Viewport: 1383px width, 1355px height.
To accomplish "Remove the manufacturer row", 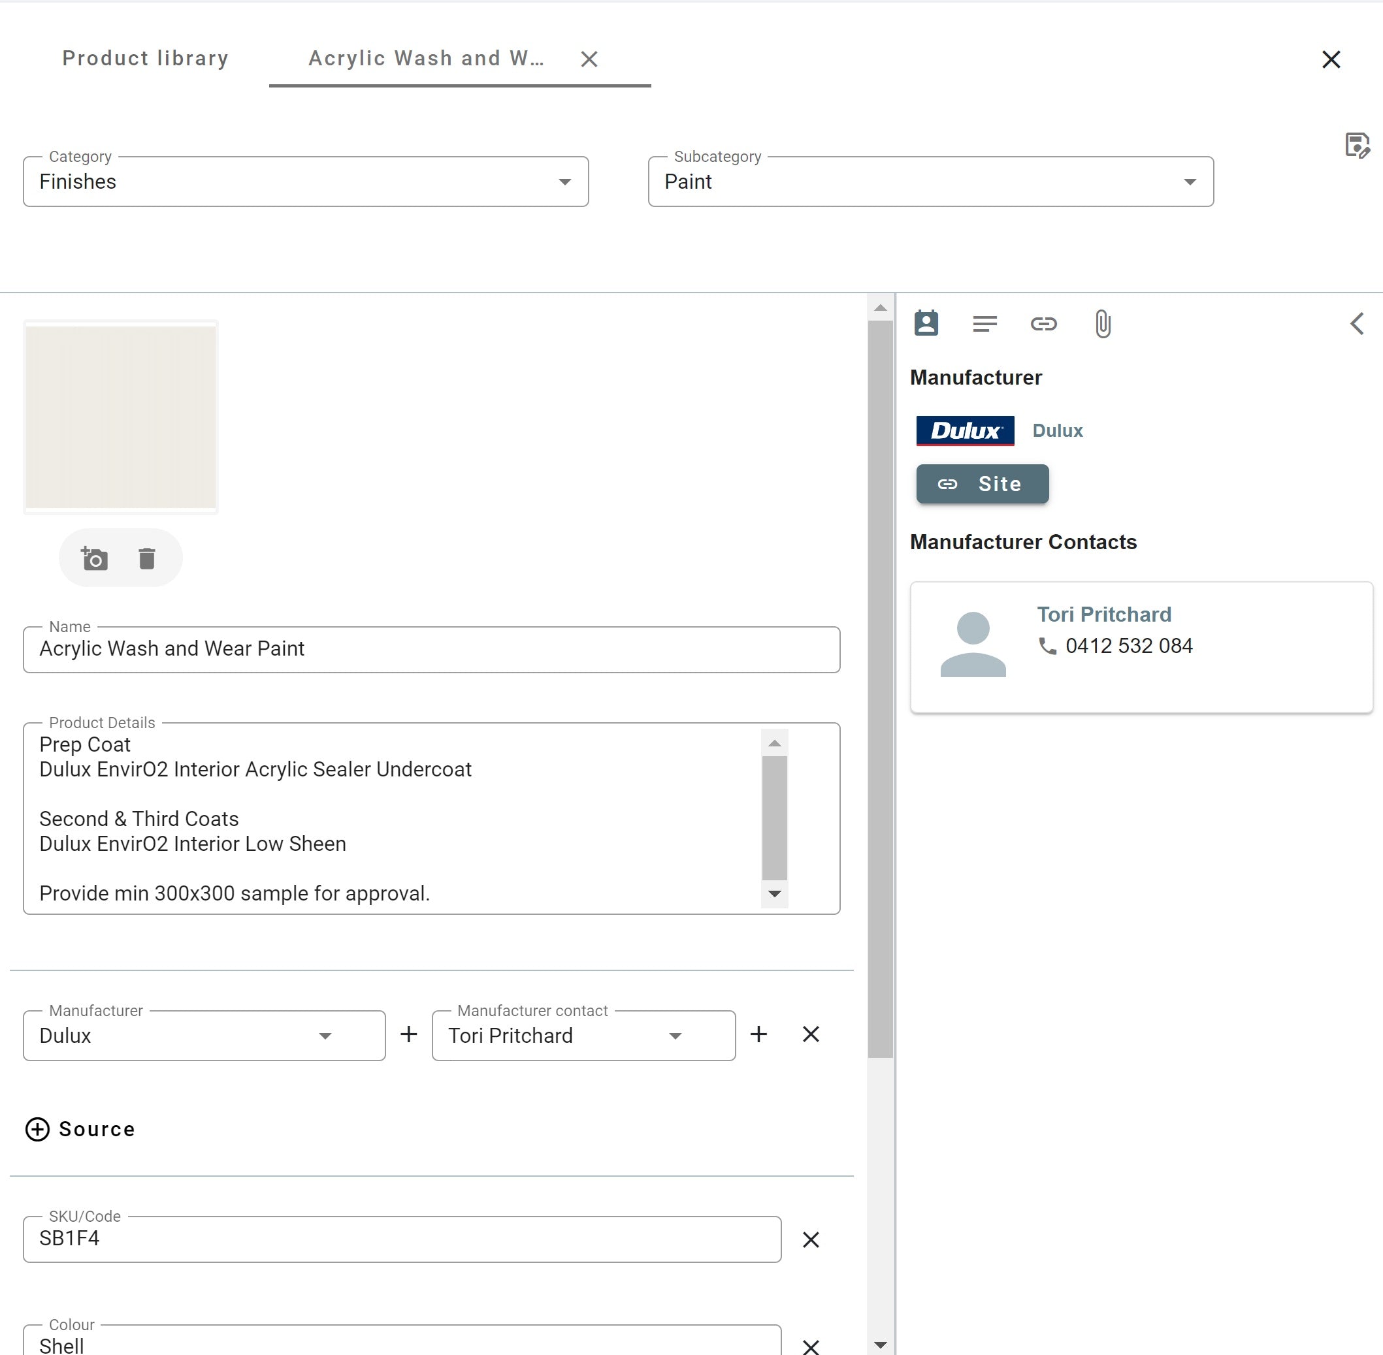I will [x=811, y=1034].
